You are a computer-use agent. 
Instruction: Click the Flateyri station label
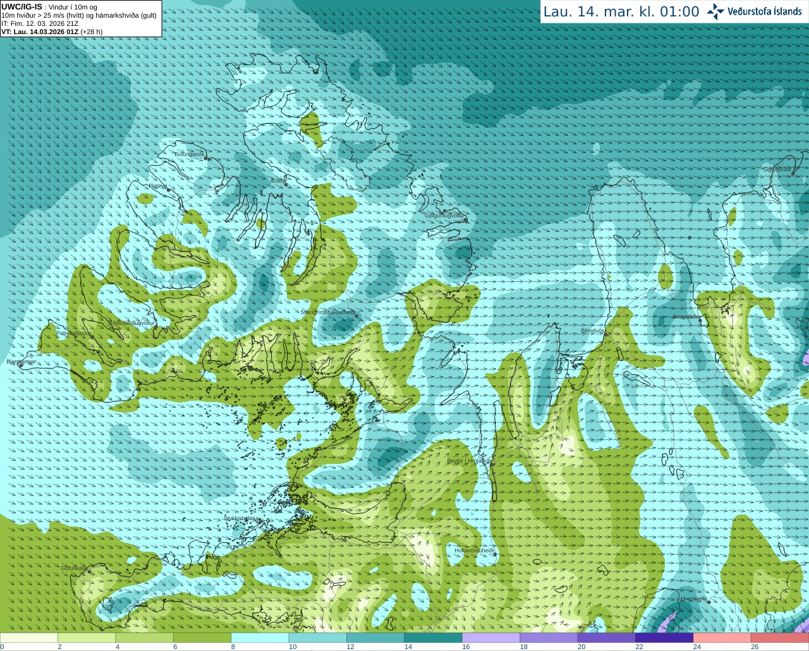(x=157, y=186)
